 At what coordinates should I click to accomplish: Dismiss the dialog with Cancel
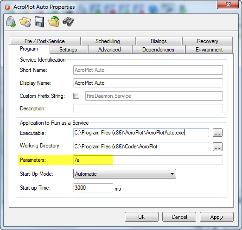(179, 217)
